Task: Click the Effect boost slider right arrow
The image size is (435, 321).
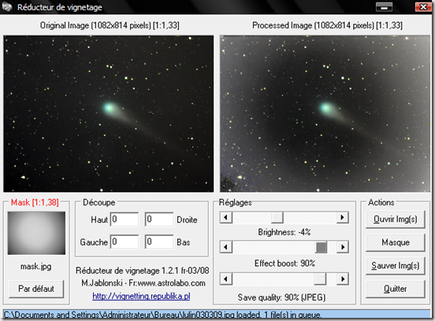Action: (x=342, y=247)
